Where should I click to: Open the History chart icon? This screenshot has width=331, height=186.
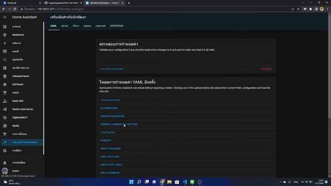(5, 68)
